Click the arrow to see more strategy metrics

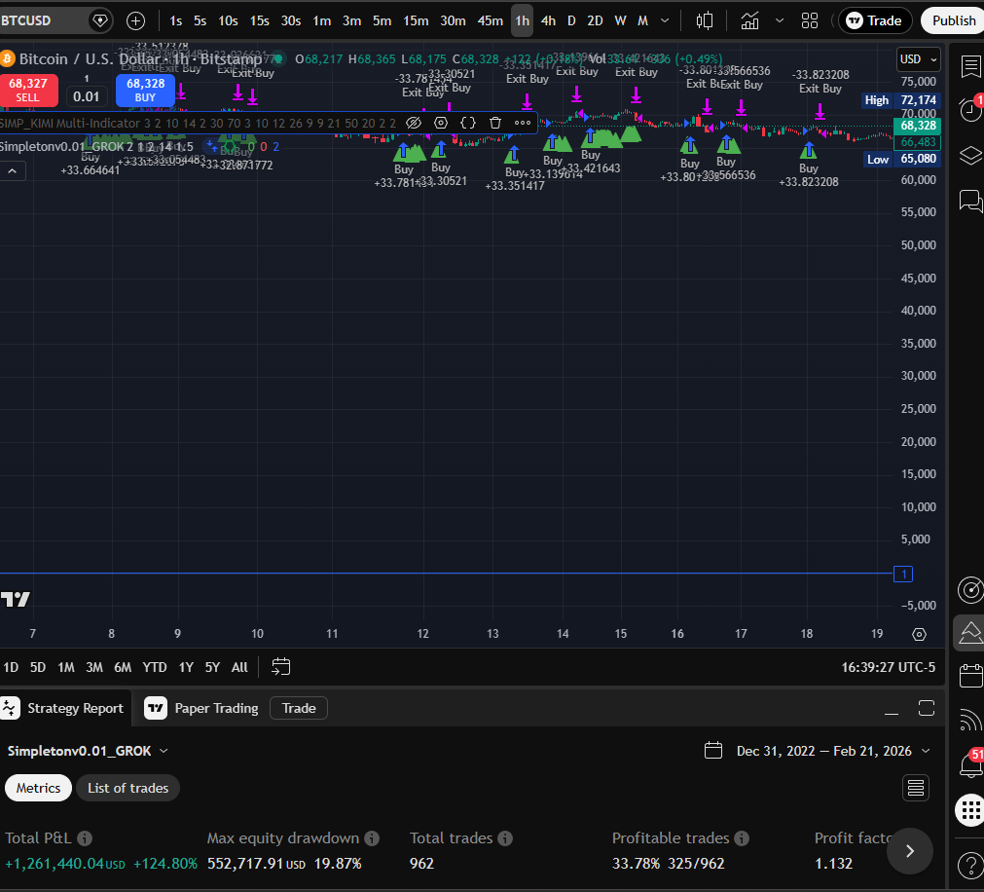click(x=909, y=850)
